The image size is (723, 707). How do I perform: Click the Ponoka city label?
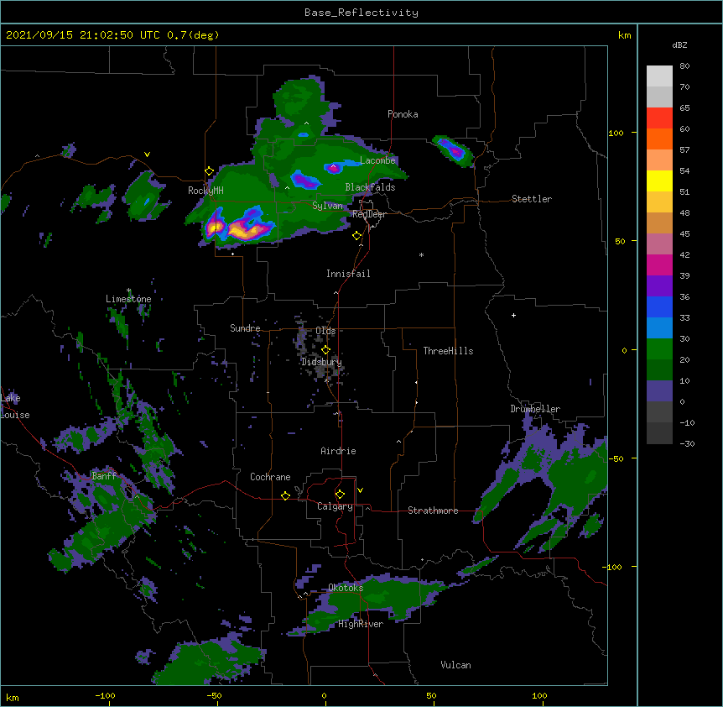click(403, 114)
